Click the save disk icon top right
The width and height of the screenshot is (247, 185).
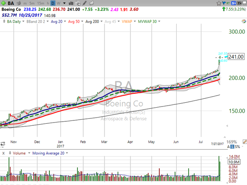(x=245, y=3)
